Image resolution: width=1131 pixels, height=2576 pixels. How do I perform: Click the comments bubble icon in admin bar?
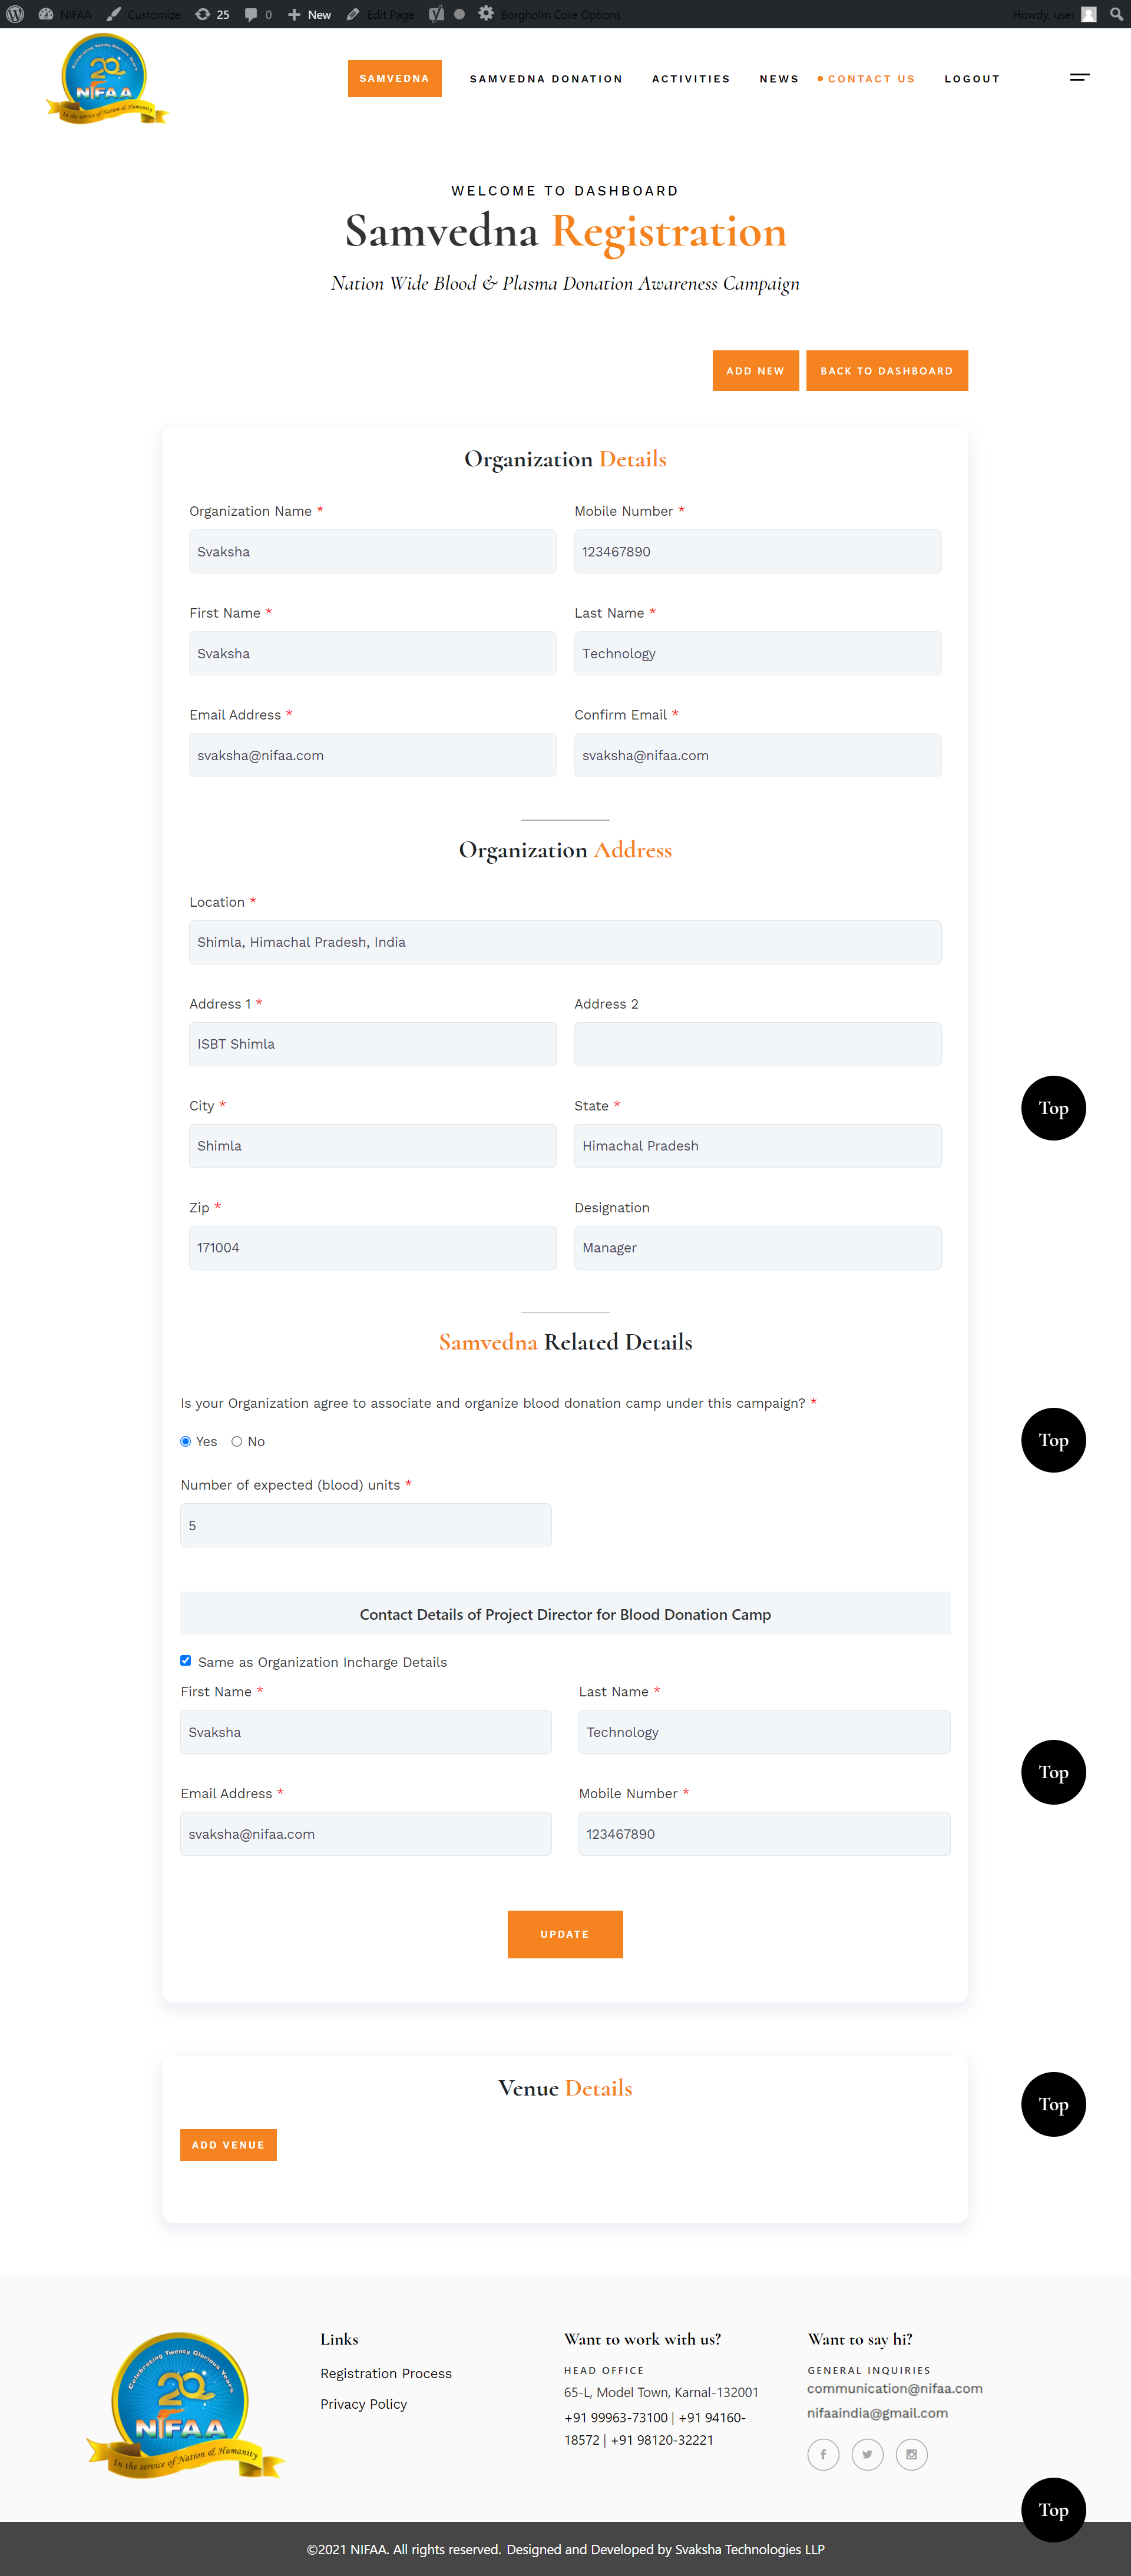click(258, 14)
